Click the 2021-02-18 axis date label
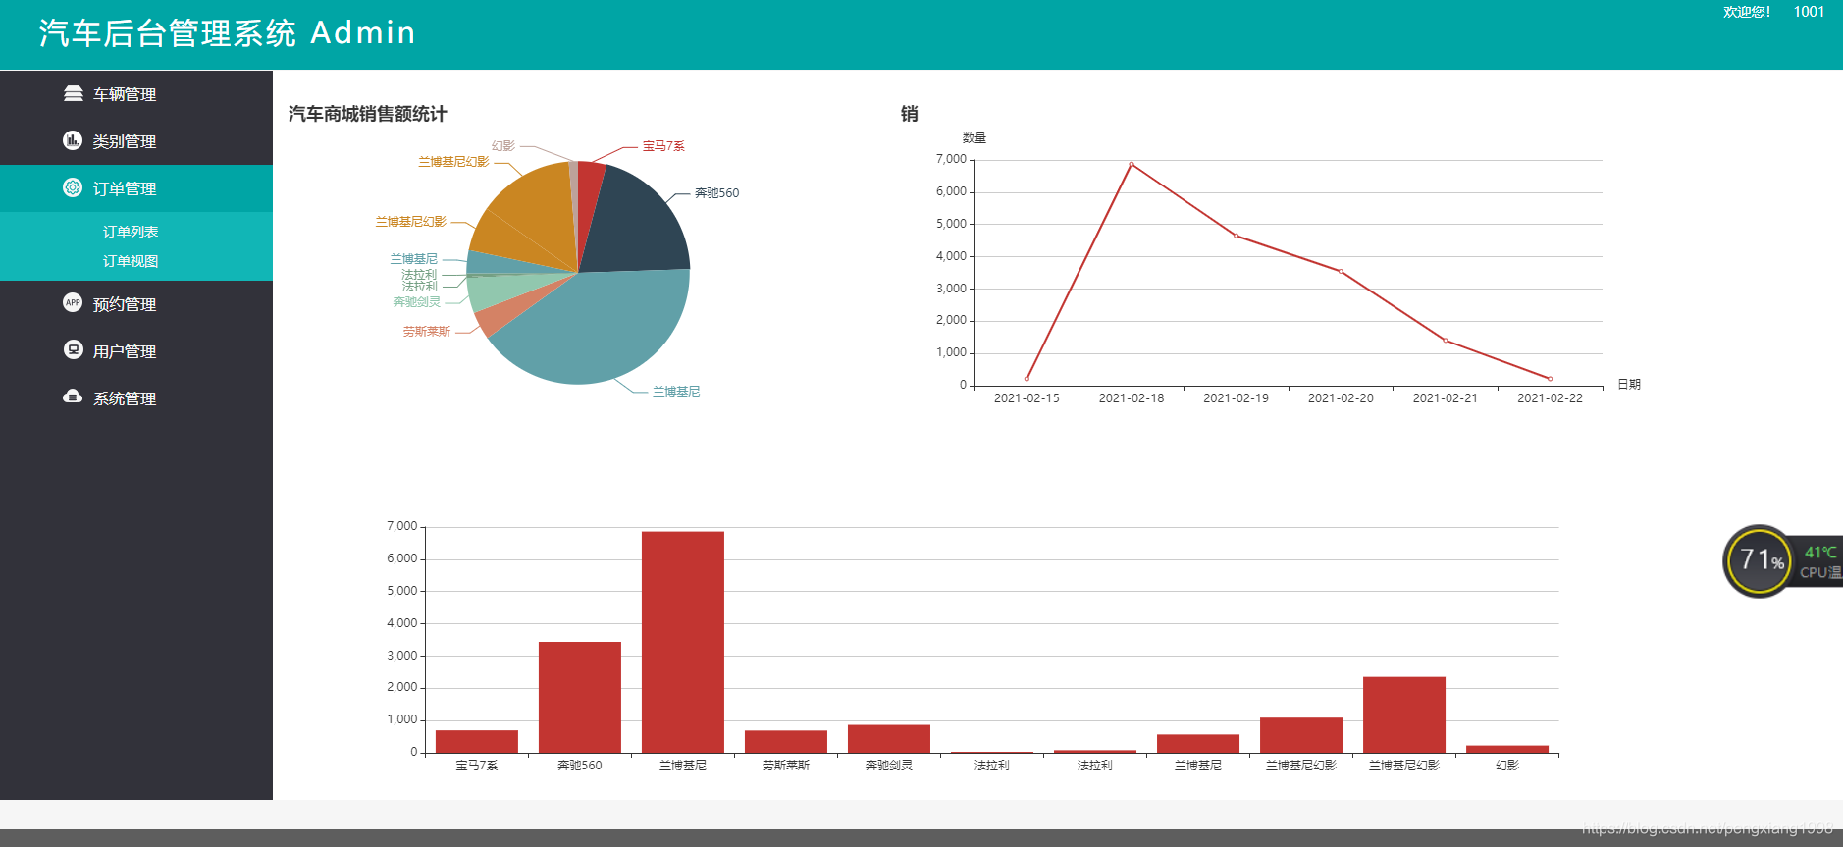1843x847 pixels. point(1132,398)
